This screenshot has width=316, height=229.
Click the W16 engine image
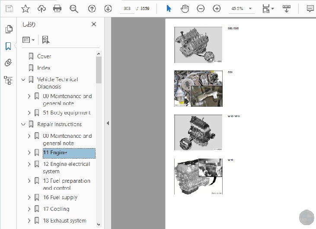click(x=198, y=176)
